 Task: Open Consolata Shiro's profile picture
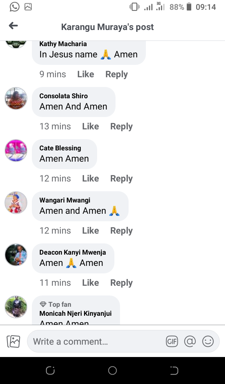coord(16,99)
